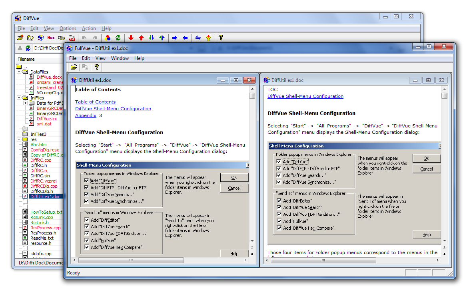Toggle Add "DiffEditor" checkbox in left pane
Viewport: 469px width, 292px height.
pos(87,220)
